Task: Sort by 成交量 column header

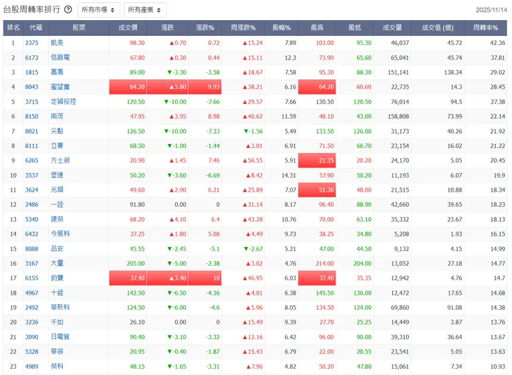Action: pos(392,28)
